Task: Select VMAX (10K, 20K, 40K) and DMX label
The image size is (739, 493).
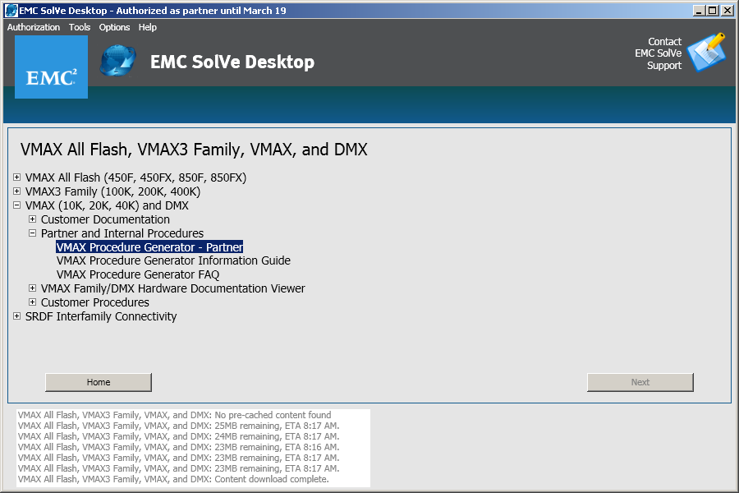Action: [x=107, y=205]
